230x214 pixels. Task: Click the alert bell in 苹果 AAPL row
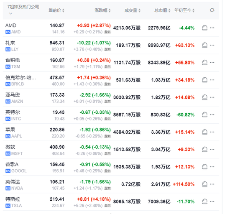pos(204,132)
